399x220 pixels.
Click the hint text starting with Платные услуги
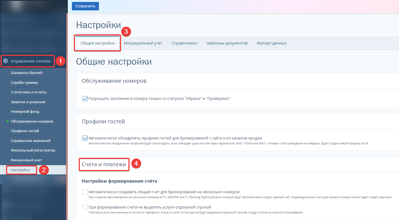[x=195, y=212]
